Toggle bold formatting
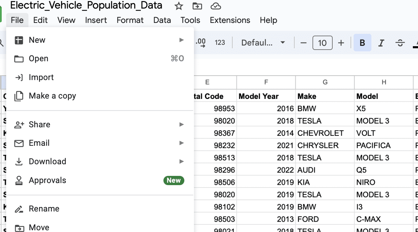This screenshot has width=418, height=232. [362, 43]
